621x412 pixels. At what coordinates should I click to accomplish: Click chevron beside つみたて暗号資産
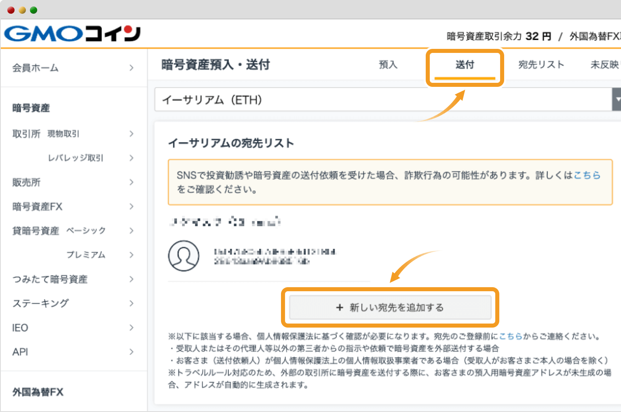click(131, 279)
